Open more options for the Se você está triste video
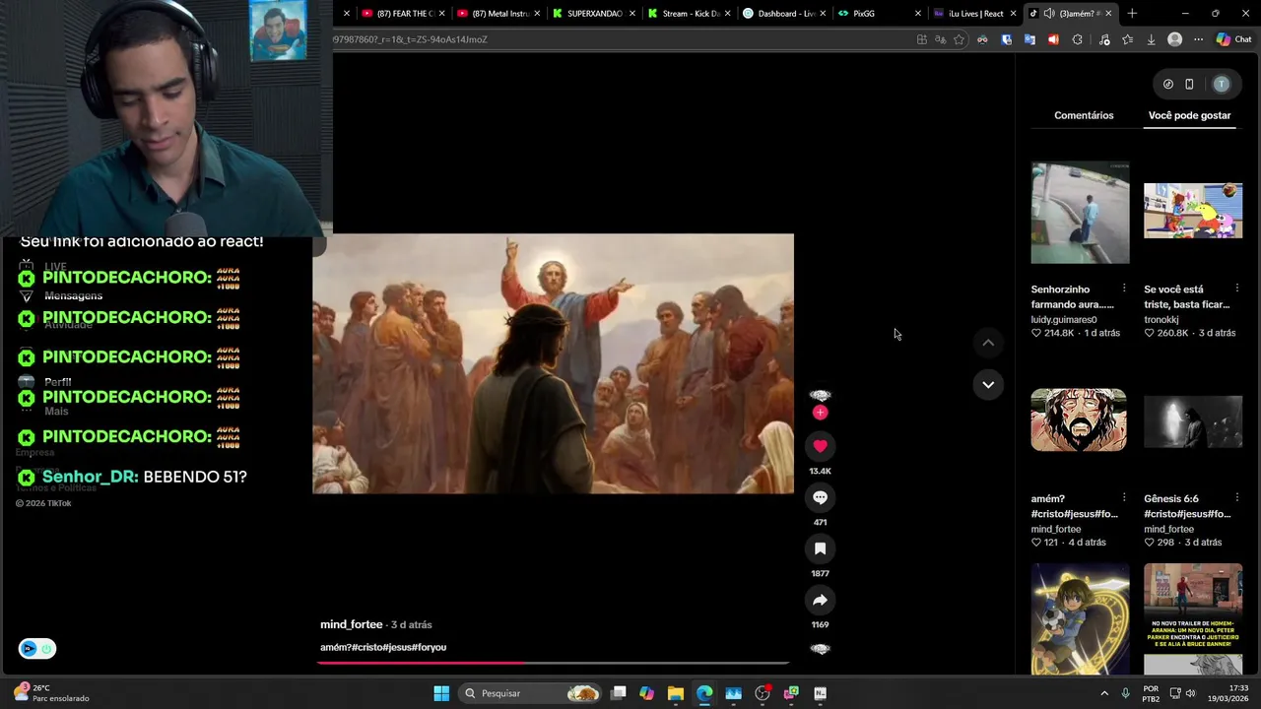 tap(1236, 289)
